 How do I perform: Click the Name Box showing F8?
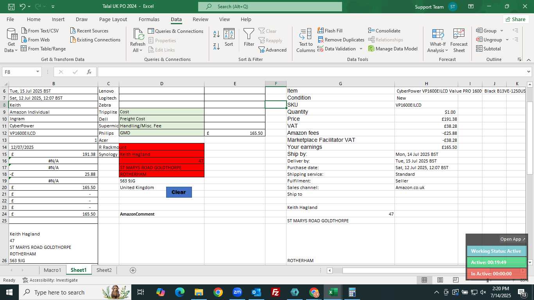pyautogui.click(x=18, y=72)
